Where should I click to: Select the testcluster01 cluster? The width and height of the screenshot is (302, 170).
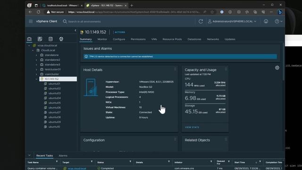52,69
